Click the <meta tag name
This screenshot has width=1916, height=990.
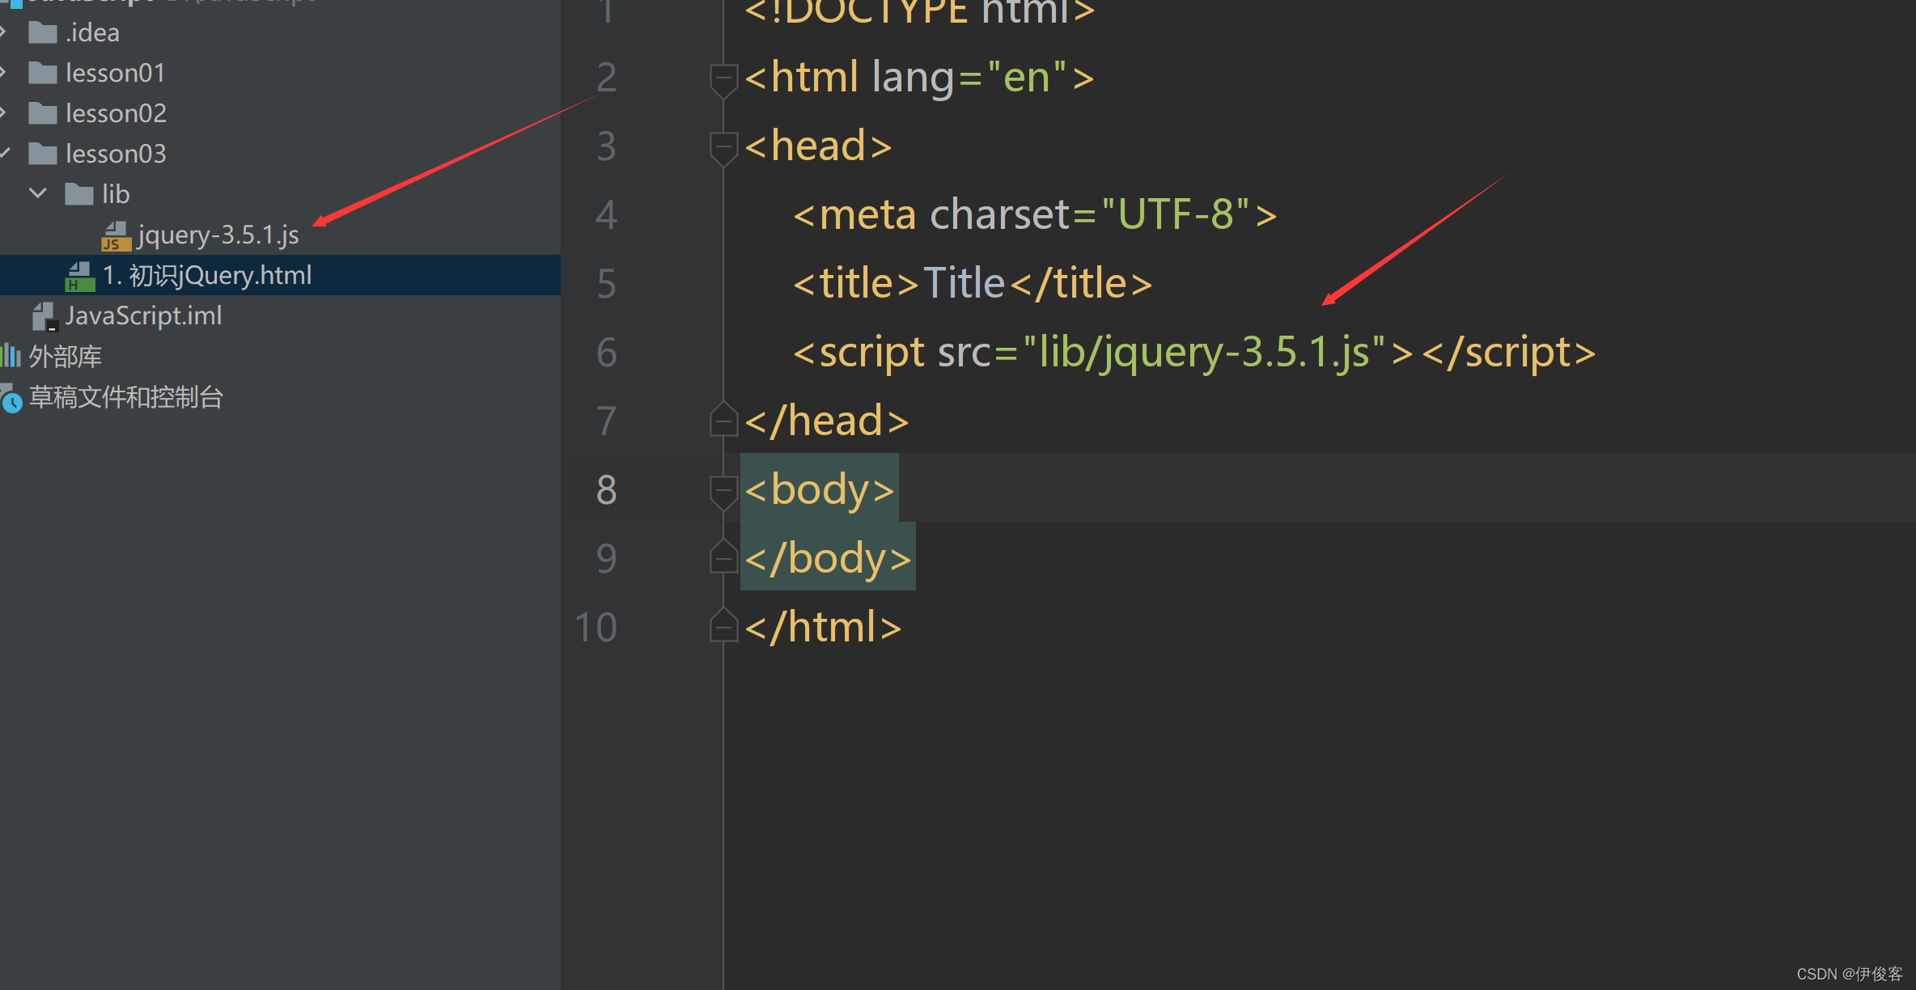[854, 215]
